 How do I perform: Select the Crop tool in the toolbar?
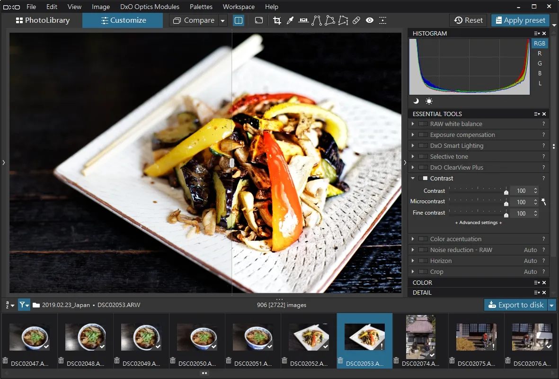click(277, 21)
